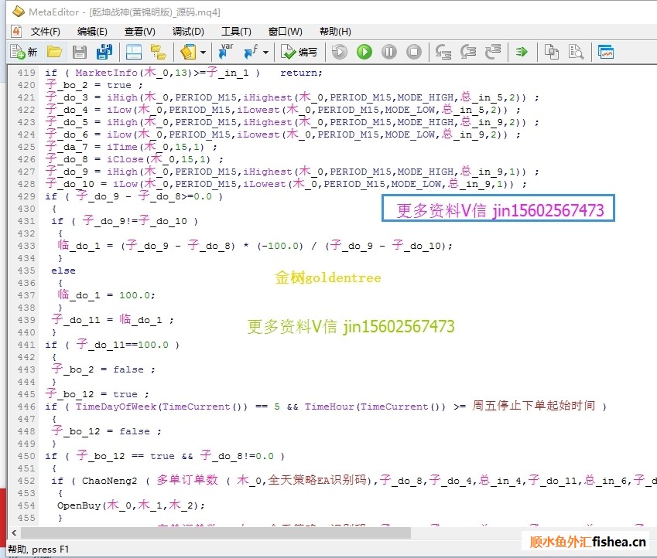Start debugging with green play icon
657x558 pixels.
(364, 52)
